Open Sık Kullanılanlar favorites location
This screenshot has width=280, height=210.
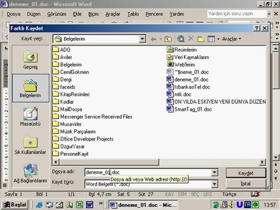click(31, 145)
